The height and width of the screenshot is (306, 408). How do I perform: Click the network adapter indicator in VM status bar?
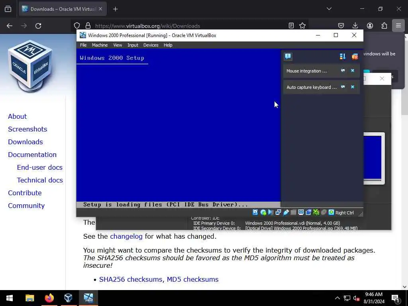[278, 213]
